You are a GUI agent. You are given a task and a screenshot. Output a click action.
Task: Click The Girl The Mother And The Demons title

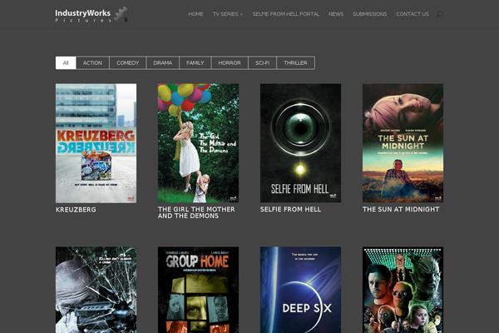(196, 212)
